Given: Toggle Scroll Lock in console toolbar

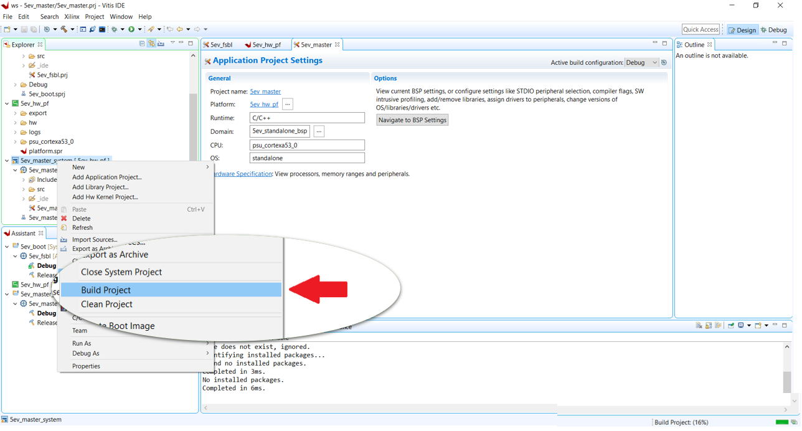Looking at the screenshot, I should click(709, 326).
